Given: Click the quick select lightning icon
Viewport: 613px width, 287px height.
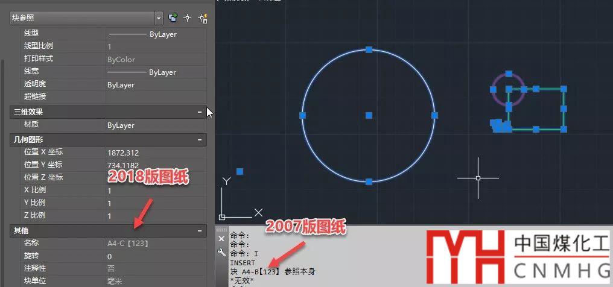Looking at the screenshot, I should [203, 18].
